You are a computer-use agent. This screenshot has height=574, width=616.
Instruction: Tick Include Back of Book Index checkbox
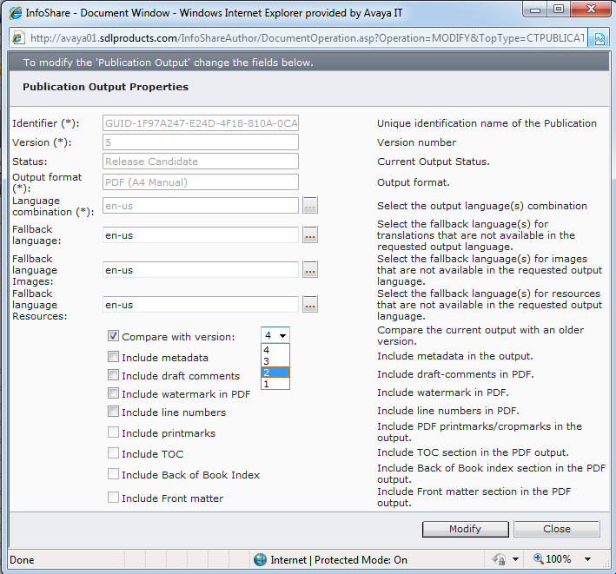pos(113,474)
